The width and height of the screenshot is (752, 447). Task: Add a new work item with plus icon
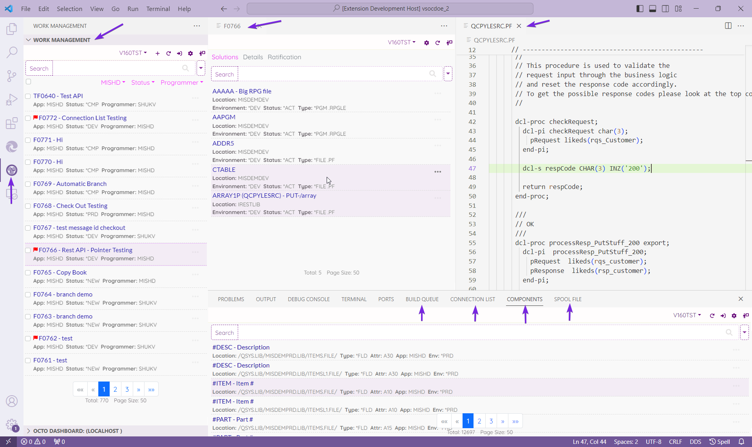(x=157, y=53)
